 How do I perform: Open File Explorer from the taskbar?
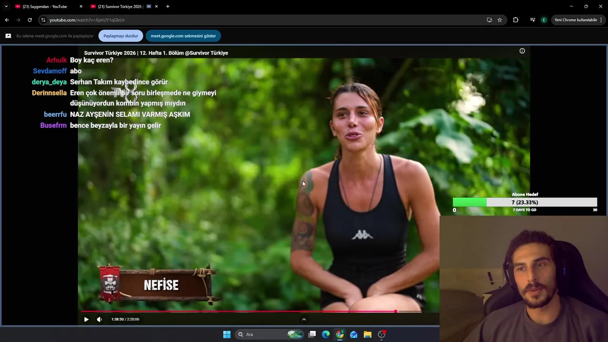(x=367, y=334)
